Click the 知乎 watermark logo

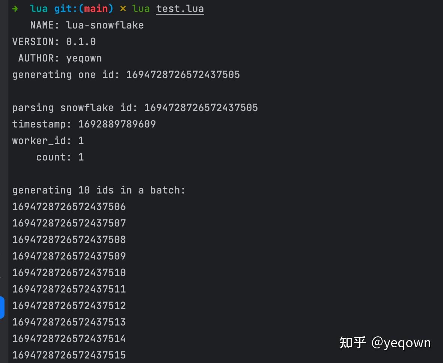coord(352,342)
